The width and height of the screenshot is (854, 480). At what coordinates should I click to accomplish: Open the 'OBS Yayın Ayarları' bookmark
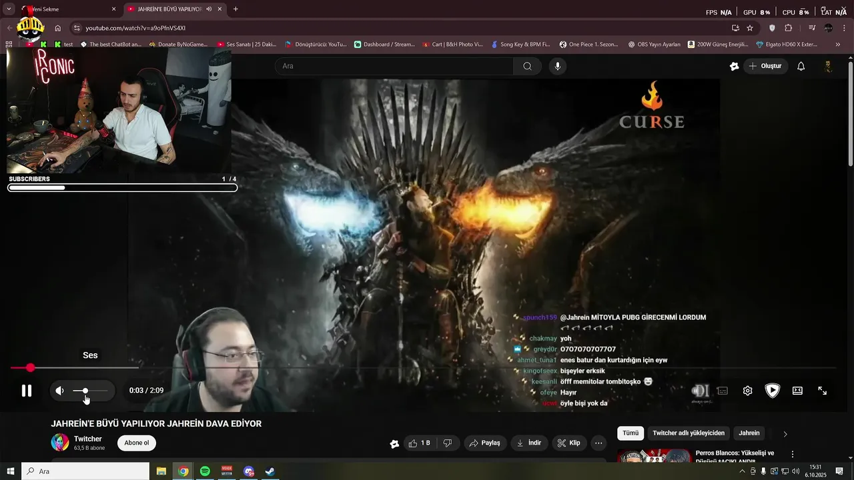[655, 45]
